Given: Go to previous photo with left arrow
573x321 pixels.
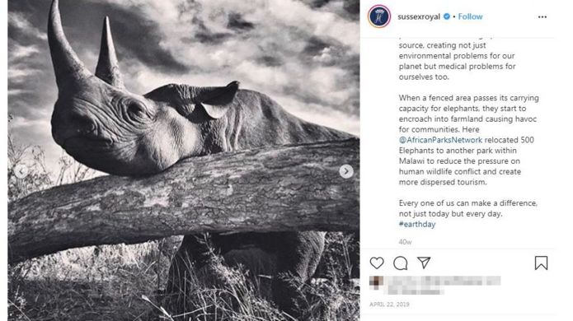Looking at the screenshot, I should (21, 171).
